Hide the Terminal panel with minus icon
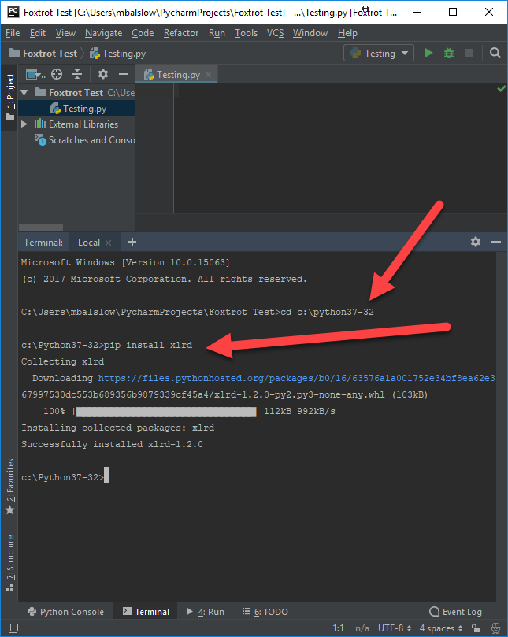Screen dimensions: 508x637 (x=496, y=243)
